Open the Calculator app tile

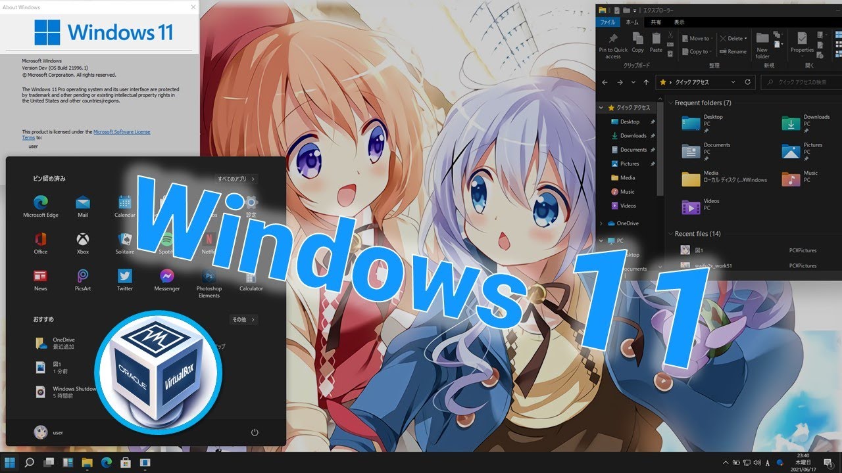pyautogui.click(x=251, y=280)
